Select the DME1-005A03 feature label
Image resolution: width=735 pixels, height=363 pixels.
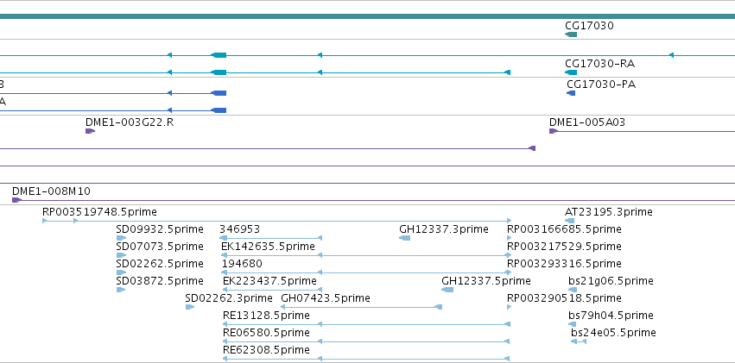(587, 122)
